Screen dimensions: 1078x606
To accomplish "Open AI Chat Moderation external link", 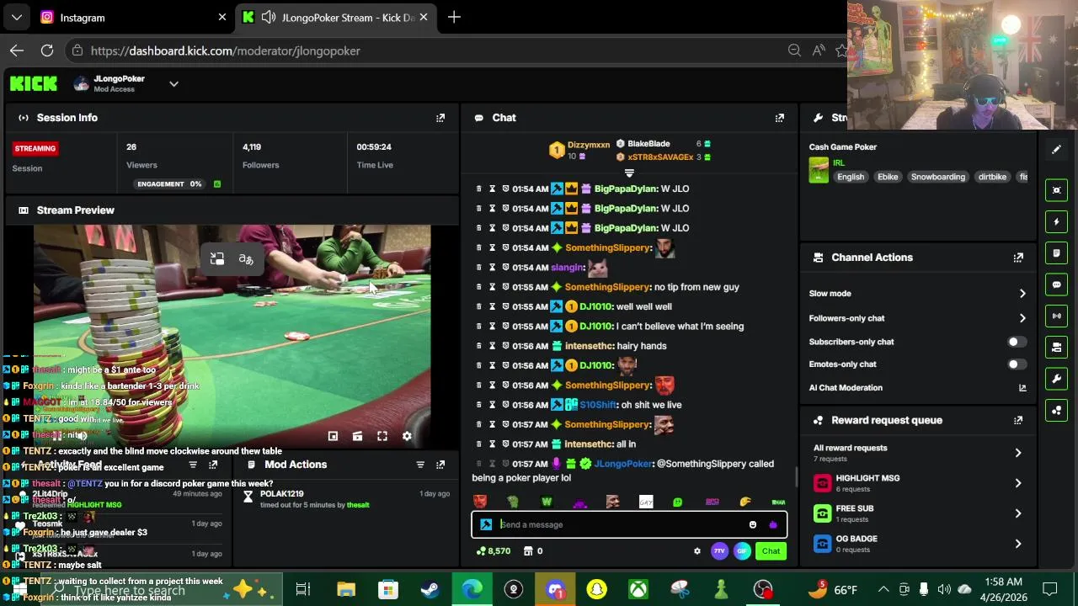I will click(x=1022, y=388).
